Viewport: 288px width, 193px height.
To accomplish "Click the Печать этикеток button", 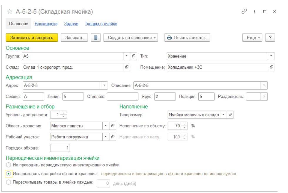I will click(x=187, y=38).
